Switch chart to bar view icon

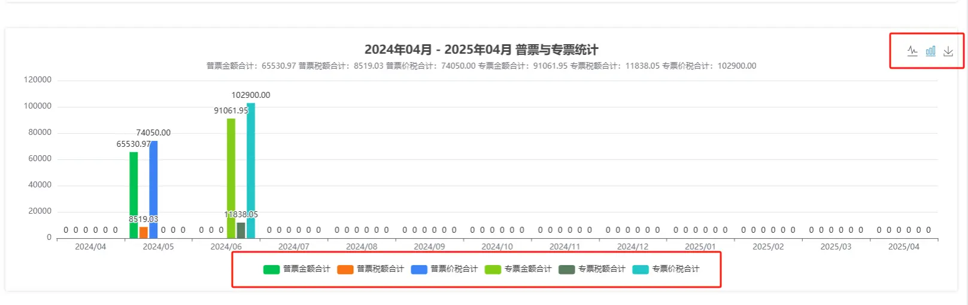pos(930,51)
